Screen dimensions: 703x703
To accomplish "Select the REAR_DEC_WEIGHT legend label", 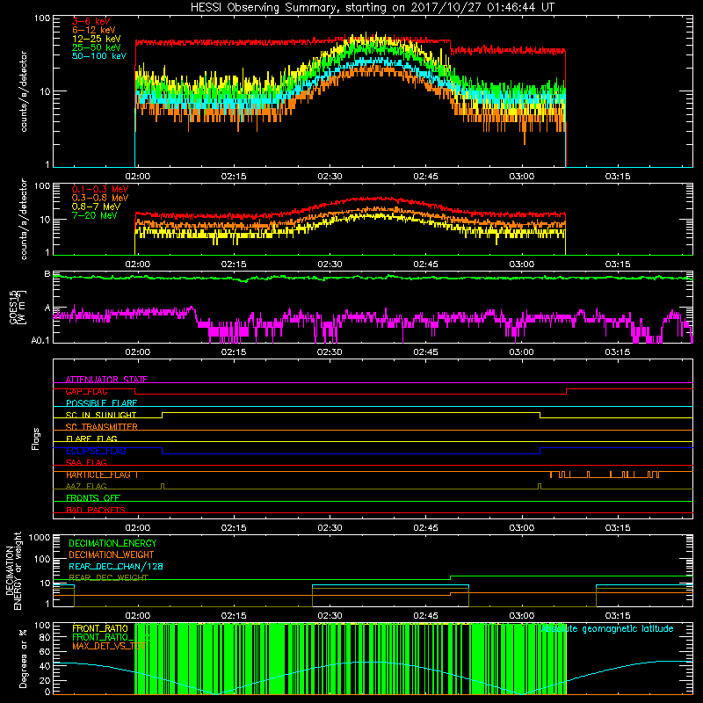I will [108, 577].
